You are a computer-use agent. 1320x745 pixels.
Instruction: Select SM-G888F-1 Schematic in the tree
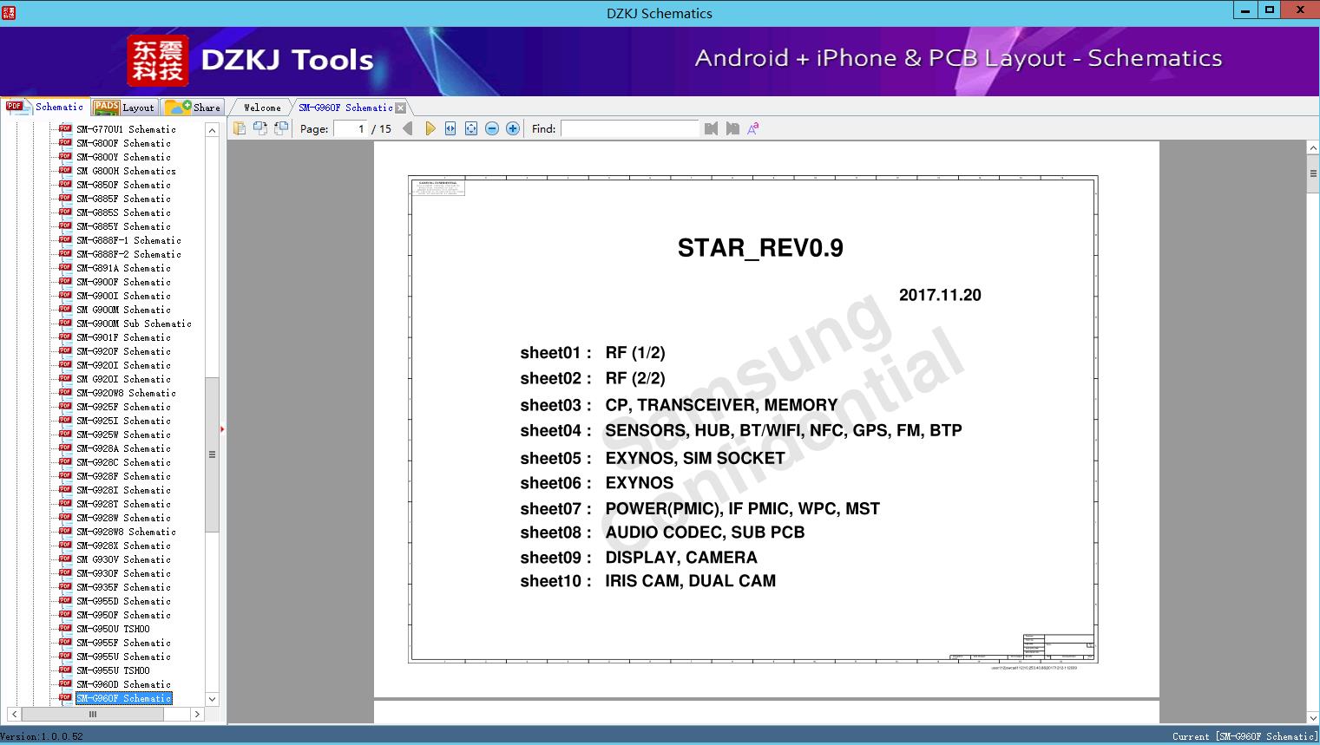pyautogui.click(x=128, y=240)
